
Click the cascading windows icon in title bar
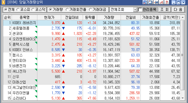click(x=151, y=2)
